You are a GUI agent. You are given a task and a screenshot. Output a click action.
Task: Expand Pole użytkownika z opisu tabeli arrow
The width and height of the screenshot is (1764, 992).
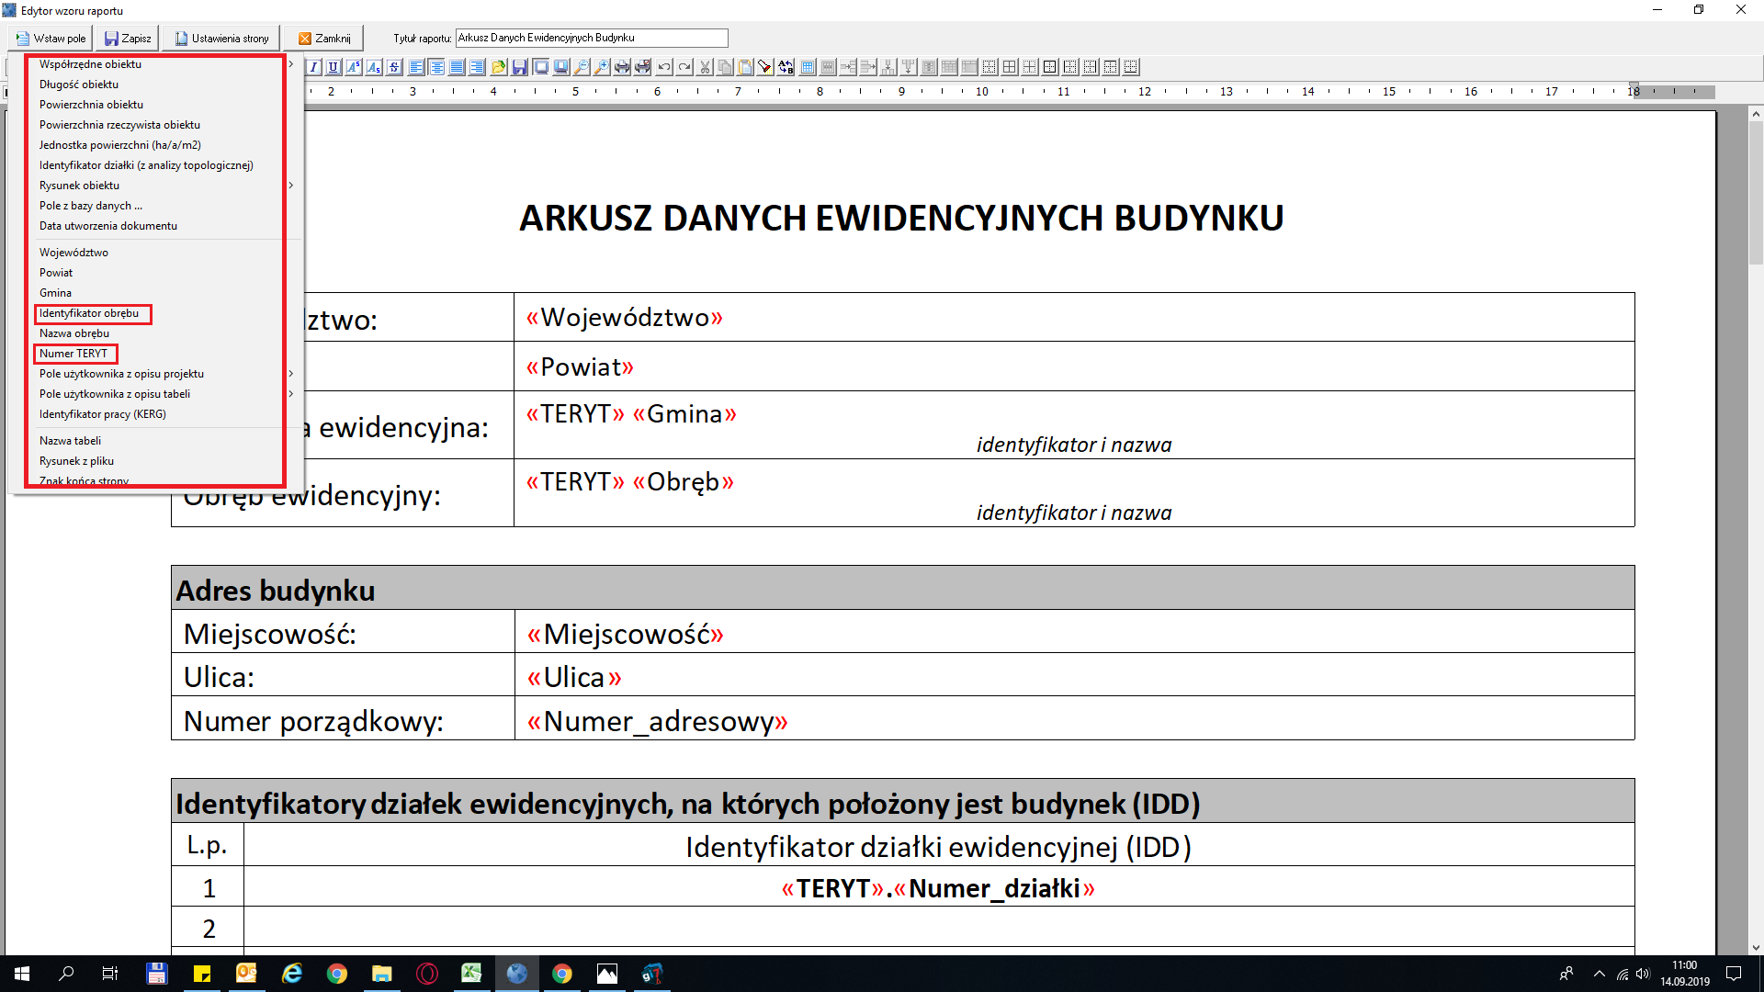(291, 394)
